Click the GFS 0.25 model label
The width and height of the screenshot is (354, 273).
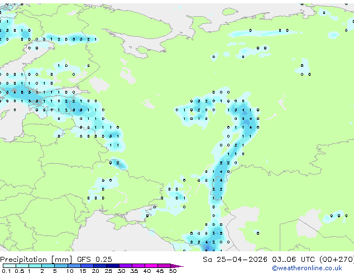(x=94, y=260)
